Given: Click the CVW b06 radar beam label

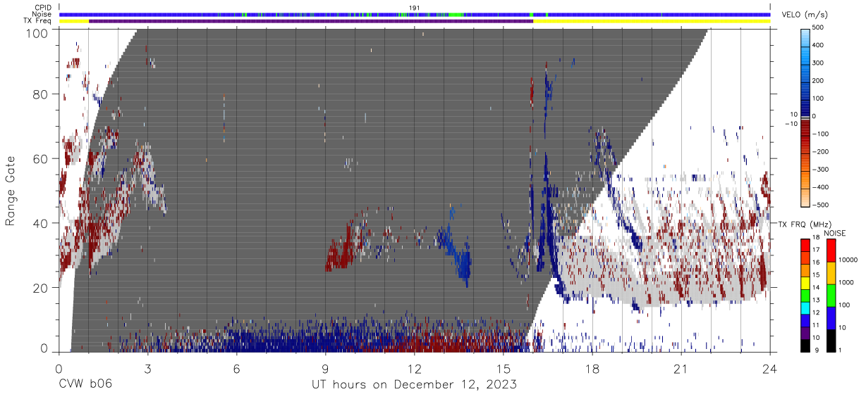Looking at the screenshot, I should point(84,384).
